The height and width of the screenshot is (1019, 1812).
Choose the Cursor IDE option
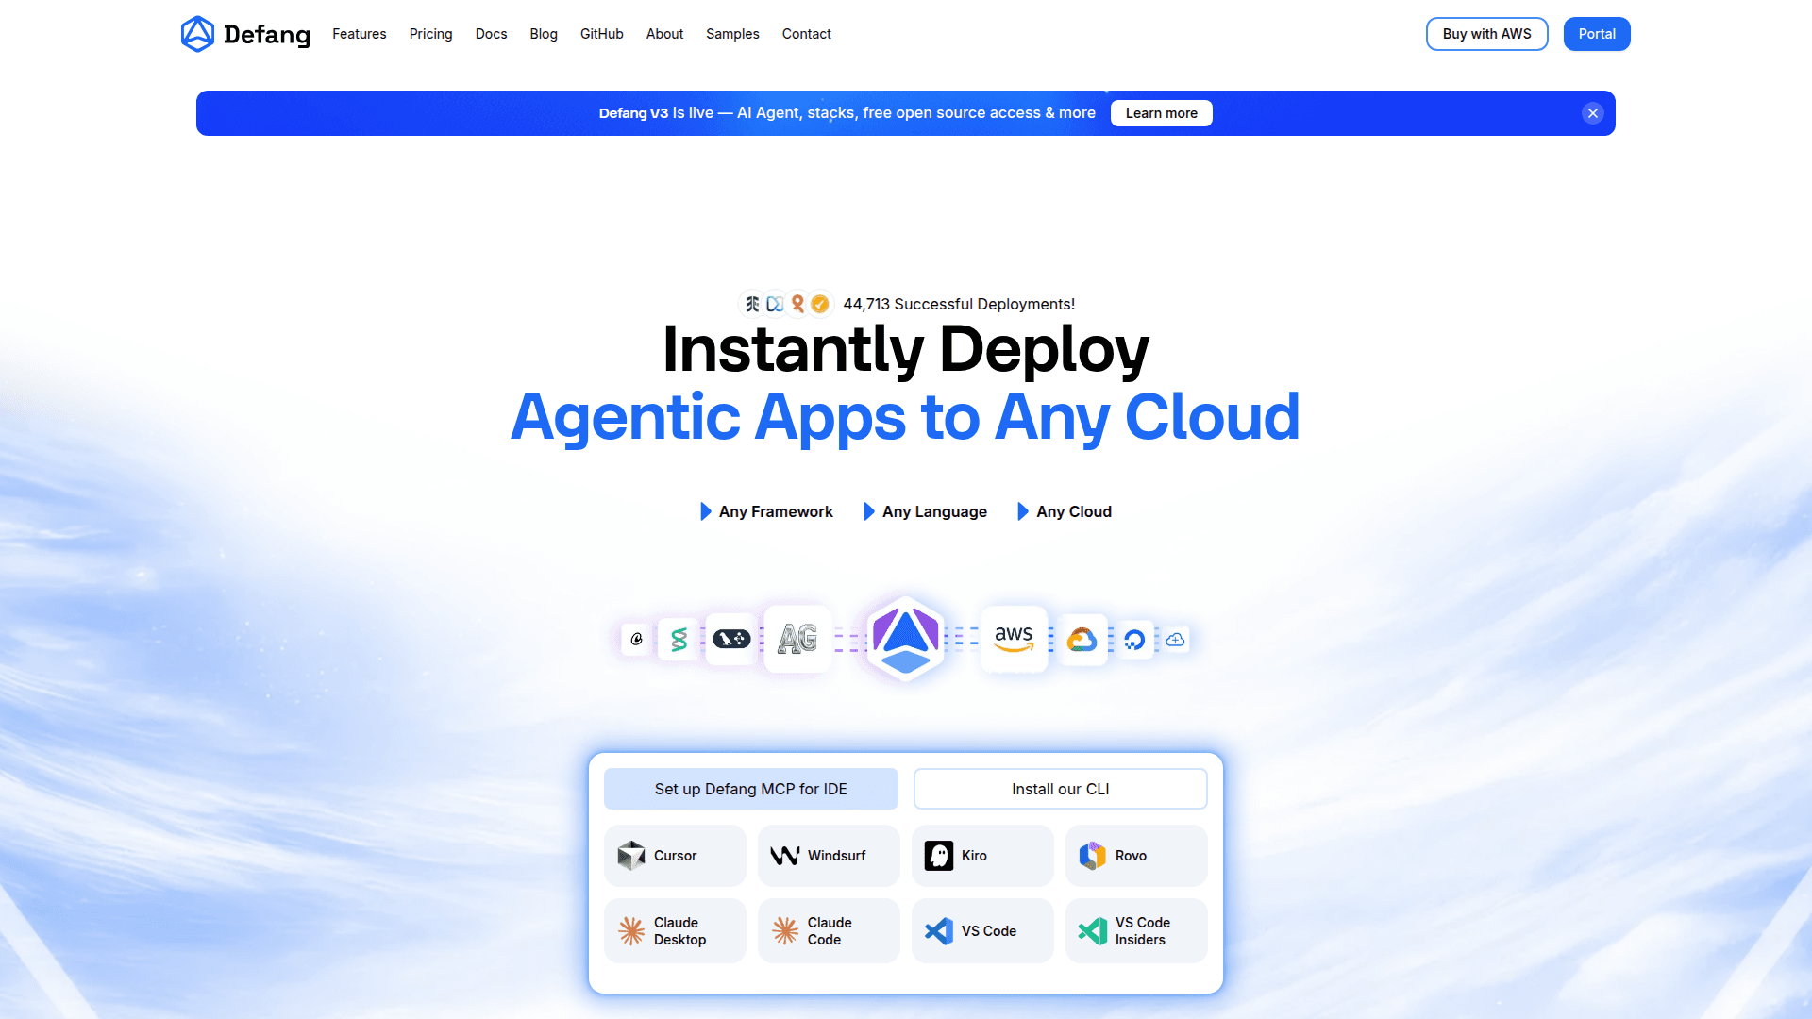(x=674, y=856)
